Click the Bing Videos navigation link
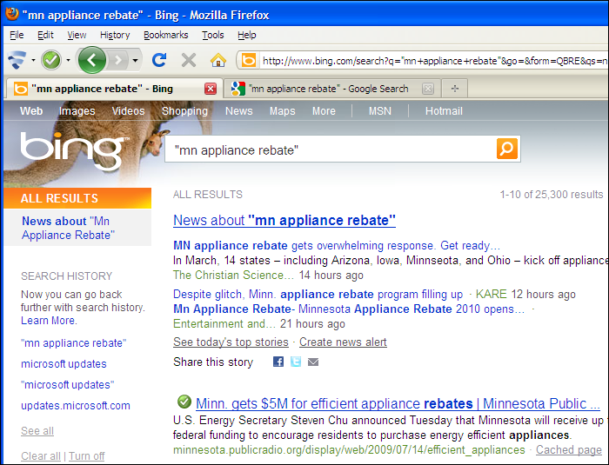609x465 pixels. pyautogui.click(x=128, y=111)
